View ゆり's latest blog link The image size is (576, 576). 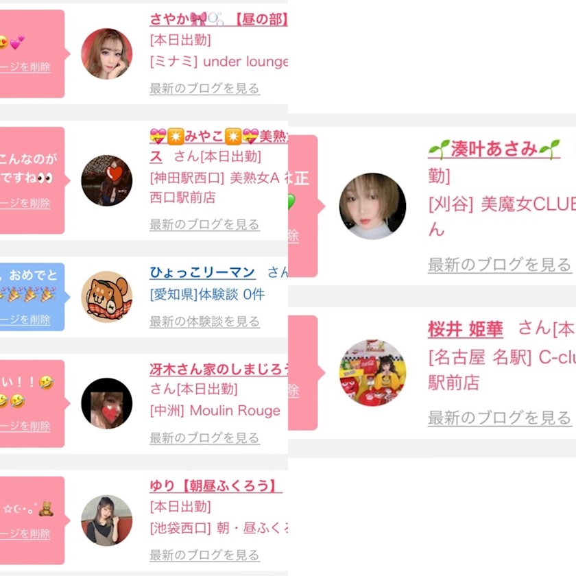coord(204,555)
